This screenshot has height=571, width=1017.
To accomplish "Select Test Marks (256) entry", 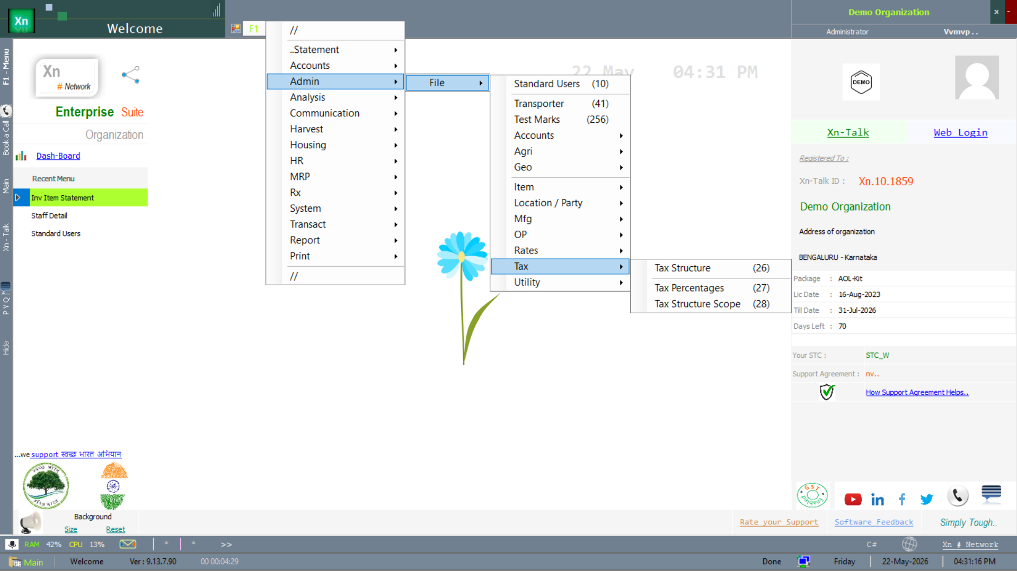I will click(561, 120).
